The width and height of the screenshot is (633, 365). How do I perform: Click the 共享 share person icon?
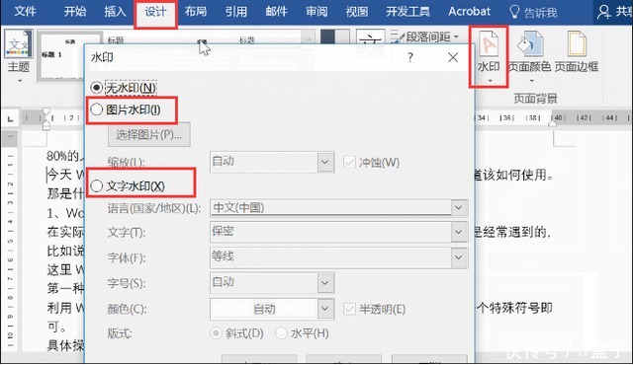coord(604,12)
